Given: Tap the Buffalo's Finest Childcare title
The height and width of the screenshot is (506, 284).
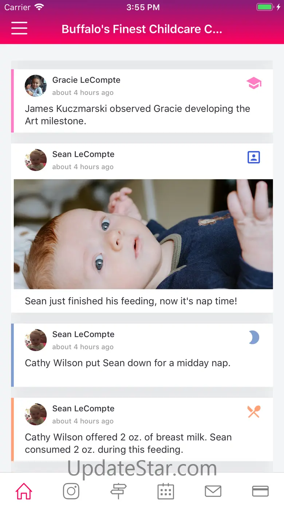Looking at the screenshot, I should 142,29.
